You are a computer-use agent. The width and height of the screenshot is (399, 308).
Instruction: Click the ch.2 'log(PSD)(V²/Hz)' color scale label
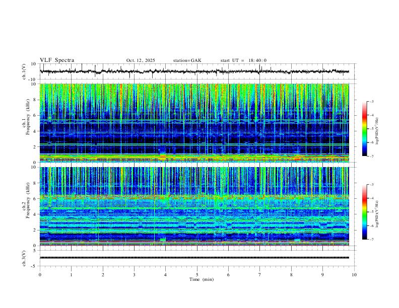pyautogui.click(x=377, y=214)
